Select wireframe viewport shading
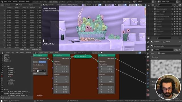The image size is (182, 102). [134, 5]
